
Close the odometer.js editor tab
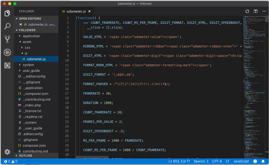(x=89, y=11)
